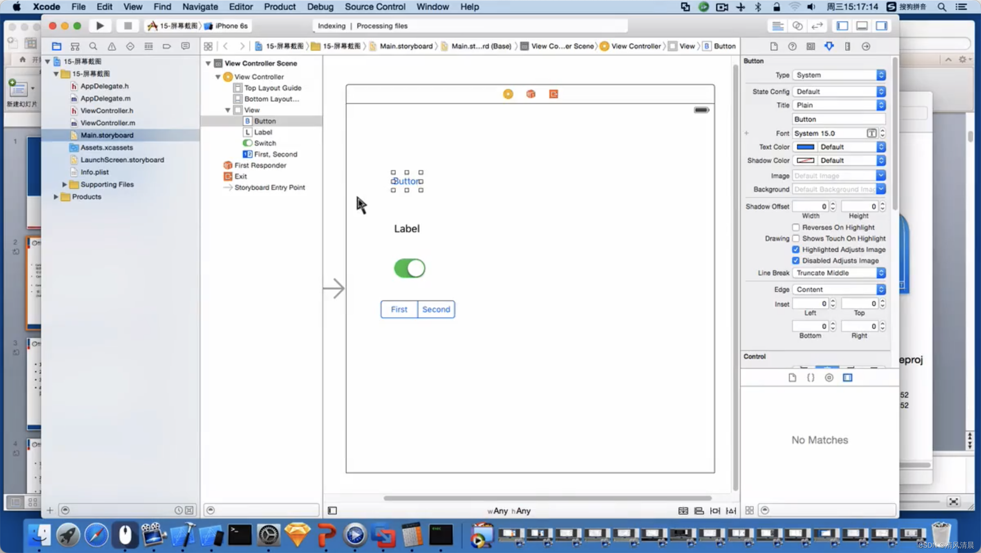Enable Shows Touch On Highlight

pyautogui.click(x=795, y=238)
